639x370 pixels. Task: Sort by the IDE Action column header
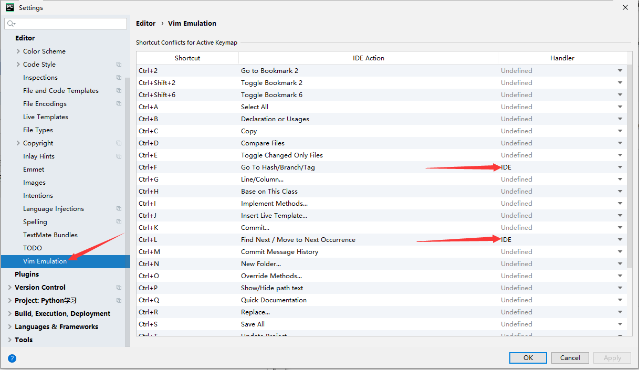(368, 58)
